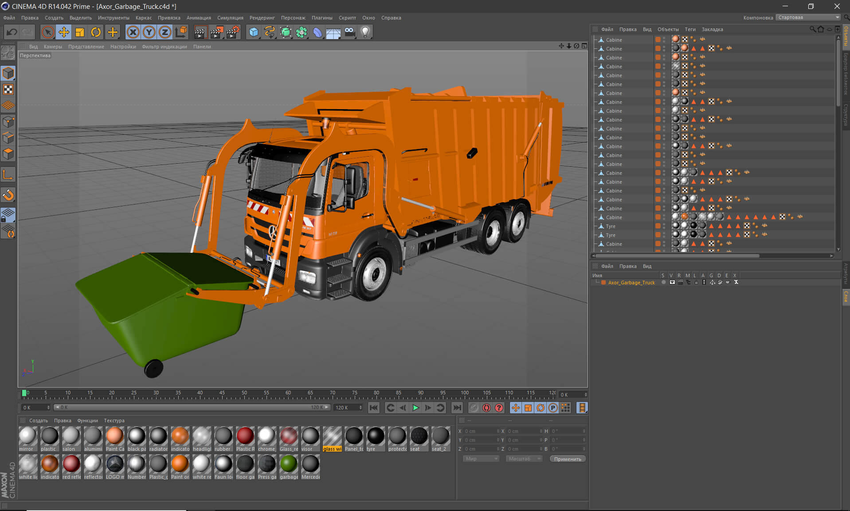Screen dimensions: 850x511
Task: Jump to the animation end
Action: [457, 408]
